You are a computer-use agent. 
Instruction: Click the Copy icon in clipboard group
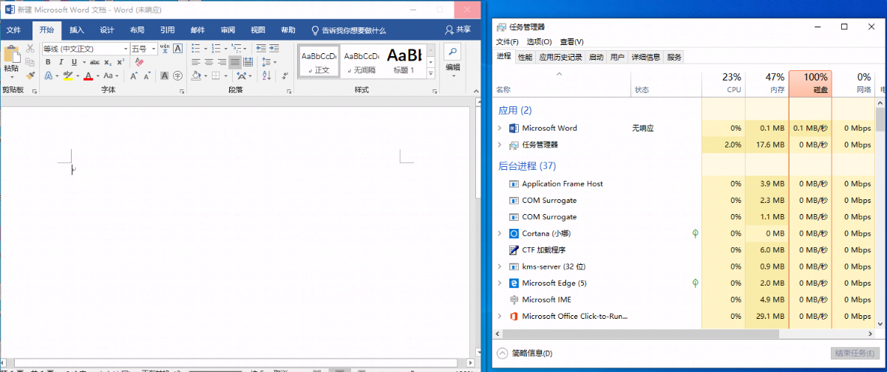click(30, 62)
